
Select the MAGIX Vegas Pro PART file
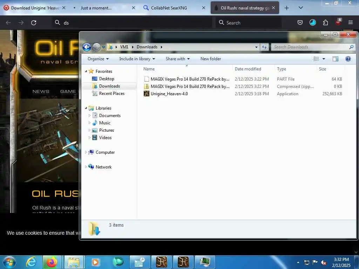coord(243,79)
